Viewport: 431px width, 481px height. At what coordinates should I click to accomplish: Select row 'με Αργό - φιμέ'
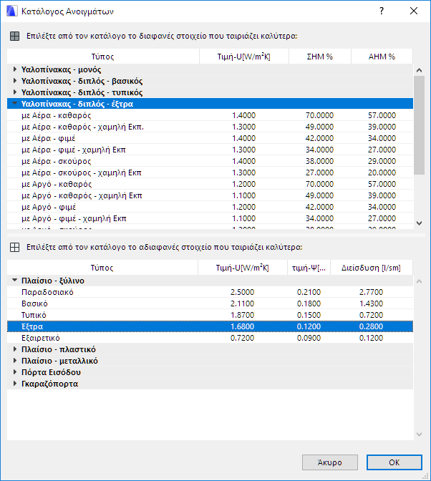[x=210, y=207]
